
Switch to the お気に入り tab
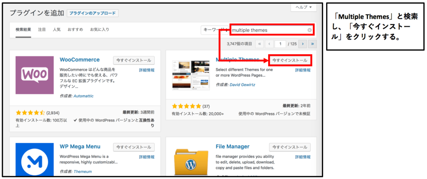click(100, 30)
